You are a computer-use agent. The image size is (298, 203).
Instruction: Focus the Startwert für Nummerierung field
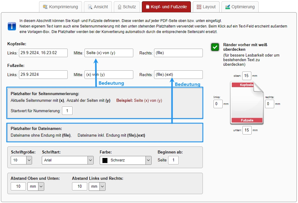click(x=67, y=111)
